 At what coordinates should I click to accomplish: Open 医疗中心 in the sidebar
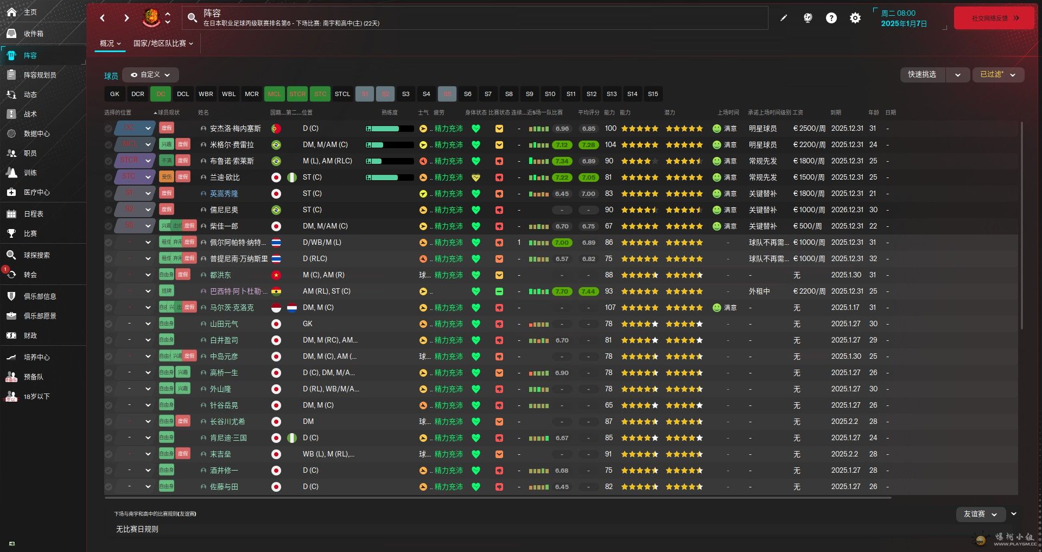tap(36, 192)
